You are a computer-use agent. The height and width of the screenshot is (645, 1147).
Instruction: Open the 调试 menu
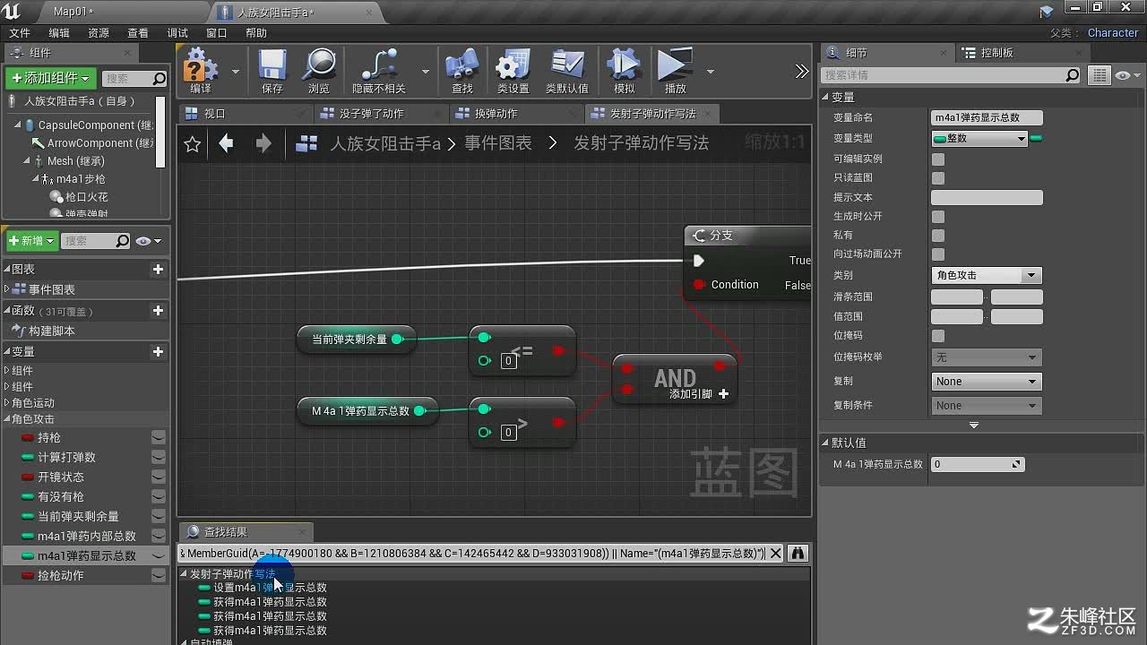coord(177,33)
